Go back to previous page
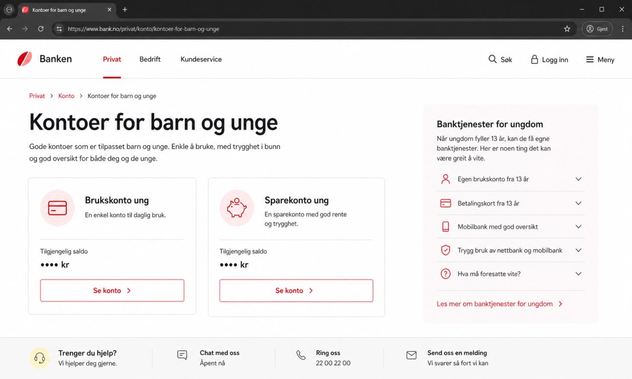This screenshot has width=632, height=379. [9, 29]
